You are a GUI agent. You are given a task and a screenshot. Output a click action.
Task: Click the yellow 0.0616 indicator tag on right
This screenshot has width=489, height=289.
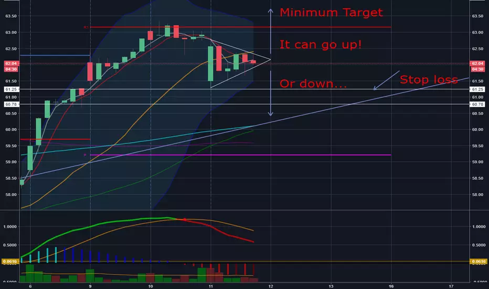(x=479, y=262)
